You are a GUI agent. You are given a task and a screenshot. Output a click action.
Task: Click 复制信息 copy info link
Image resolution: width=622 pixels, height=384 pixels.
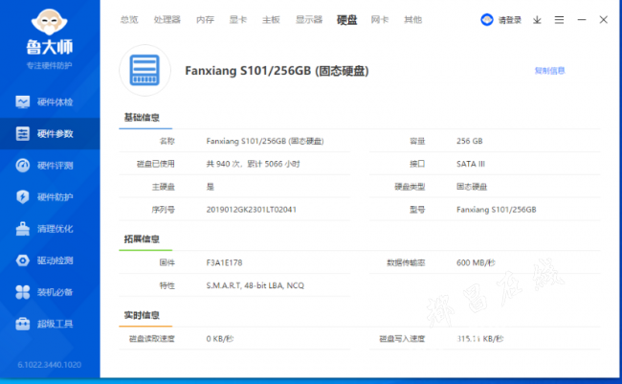click(549, 71)
